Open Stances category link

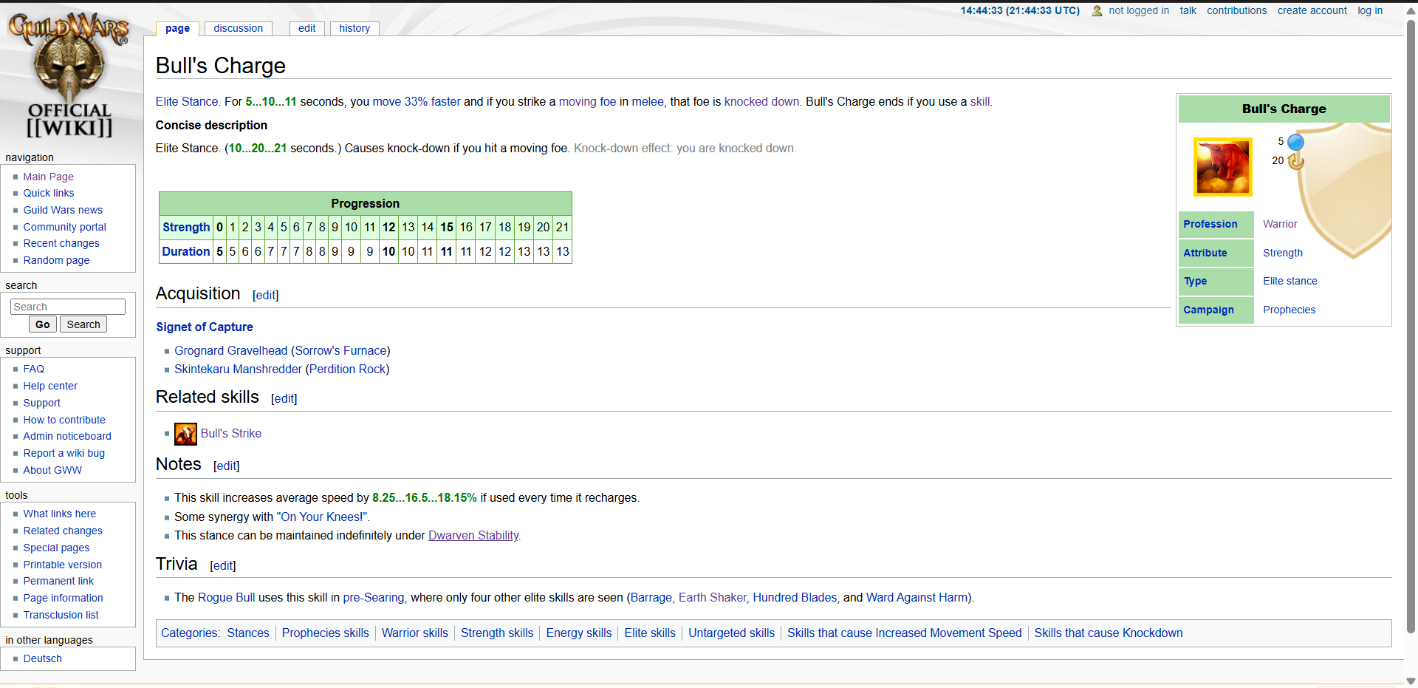tap(248, 633)
